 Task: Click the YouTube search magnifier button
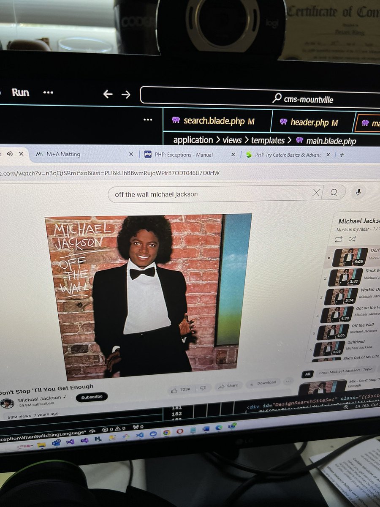tap(334, 193)
